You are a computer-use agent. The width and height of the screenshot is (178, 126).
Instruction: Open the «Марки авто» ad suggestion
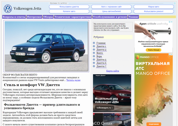tap(154, 7)
